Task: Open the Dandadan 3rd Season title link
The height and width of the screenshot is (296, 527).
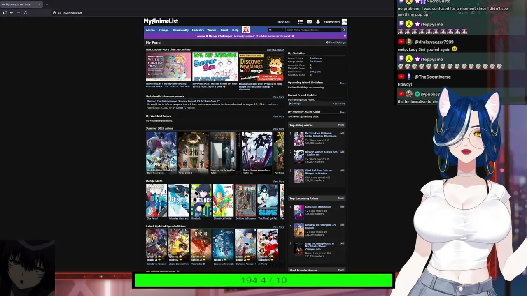Action: click(x=318, y=207)
